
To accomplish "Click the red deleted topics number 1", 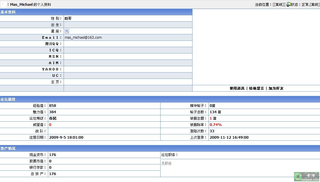I will [211, 118].
